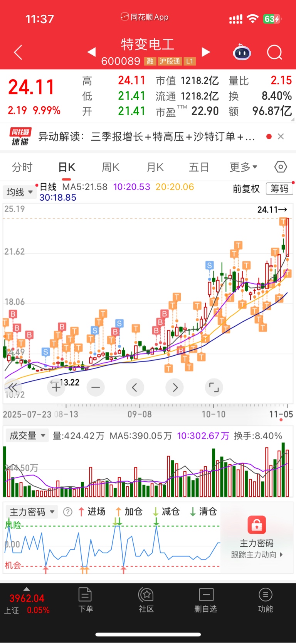The height and width of the screenshot is (643, 296).
Task: Select the 月K tab
Action: 155,167
